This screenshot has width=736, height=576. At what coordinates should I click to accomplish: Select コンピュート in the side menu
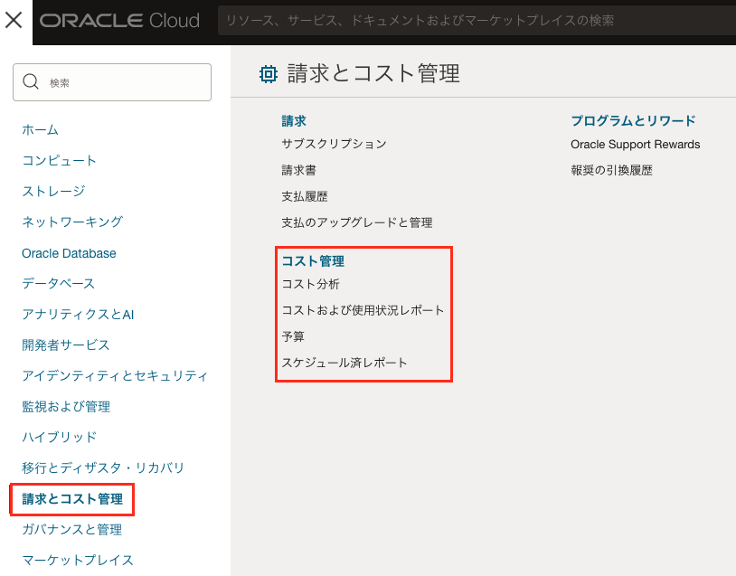click(59, 161)
